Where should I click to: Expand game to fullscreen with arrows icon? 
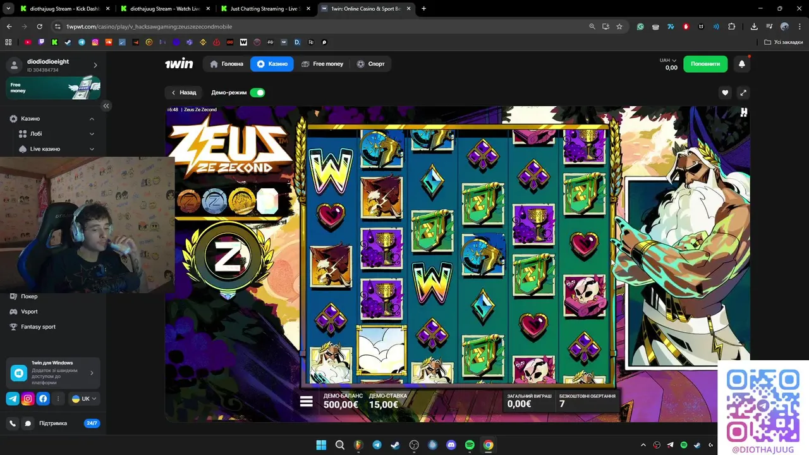click(743, 92)
